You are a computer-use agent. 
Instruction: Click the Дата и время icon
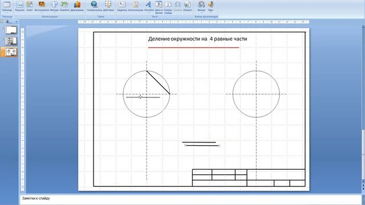coord(159,7)
